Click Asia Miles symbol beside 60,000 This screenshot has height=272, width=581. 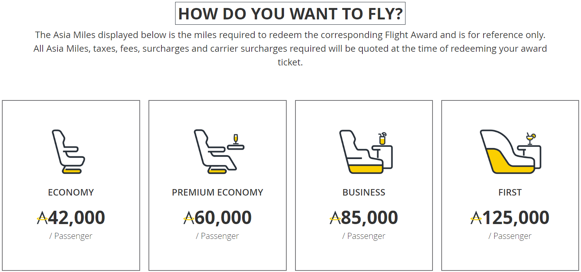point(189,218)
